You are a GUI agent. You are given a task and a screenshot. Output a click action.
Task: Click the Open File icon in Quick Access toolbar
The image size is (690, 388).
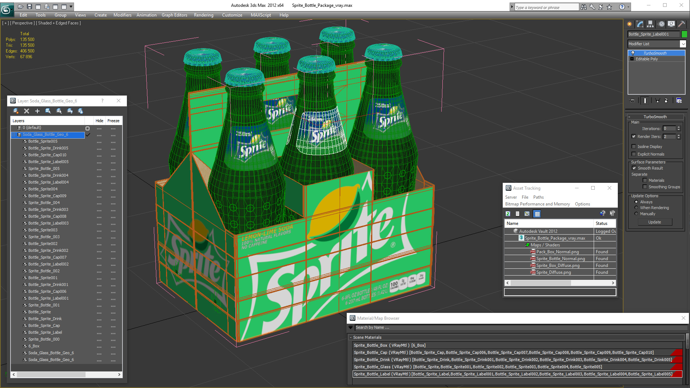pyautogui.click(x=20, y=6)
